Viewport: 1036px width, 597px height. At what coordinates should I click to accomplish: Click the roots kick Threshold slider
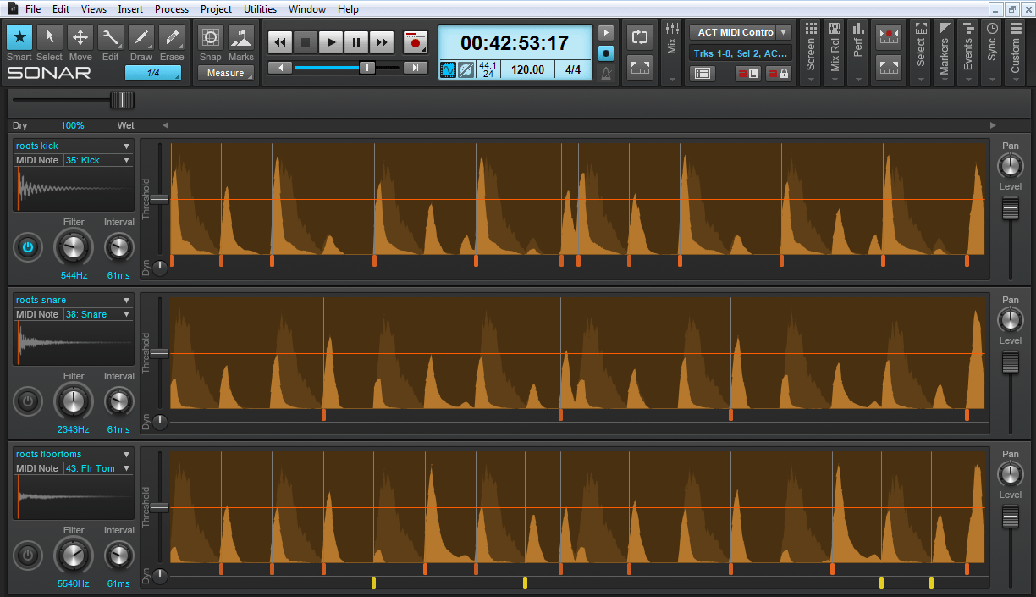159,199
